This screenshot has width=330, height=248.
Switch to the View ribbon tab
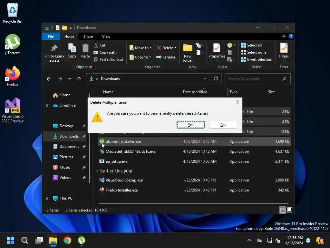click(x=106, y=36)
